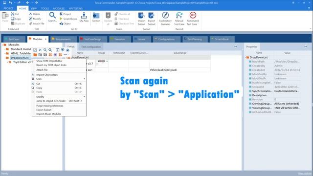Click the module screenshot thumbnail in Image column

102,64
